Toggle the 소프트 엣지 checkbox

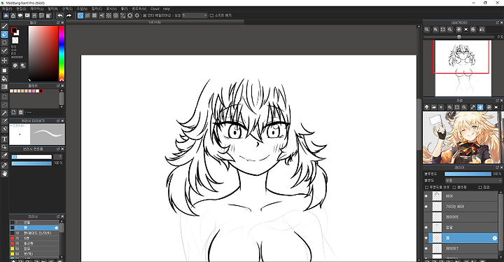point(211,15)
